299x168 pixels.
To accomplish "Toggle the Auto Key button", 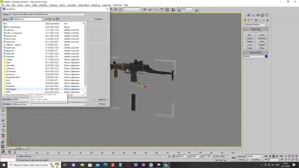I will pyautogui.click(x=241, y=156).
